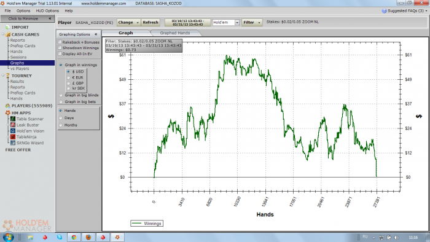This screenshot has width=430, height=242.
Task: Open the SitNGo Wizard icon
Action: pos(13,142)
